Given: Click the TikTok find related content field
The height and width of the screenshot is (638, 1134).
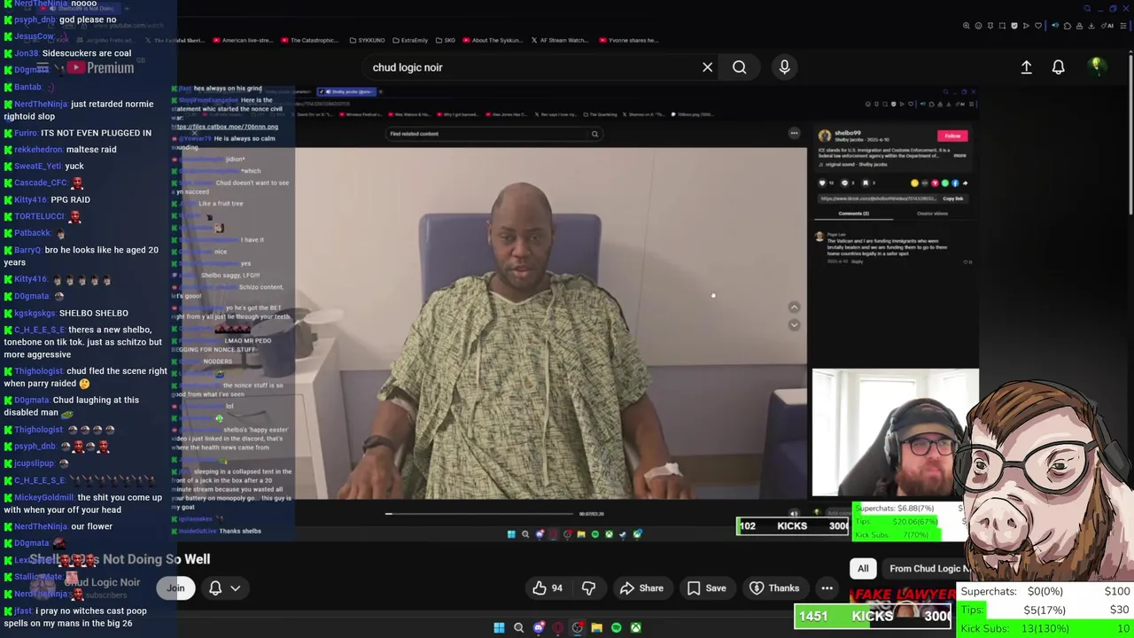Looking at the screenshot, I should (x=493, y=134).
